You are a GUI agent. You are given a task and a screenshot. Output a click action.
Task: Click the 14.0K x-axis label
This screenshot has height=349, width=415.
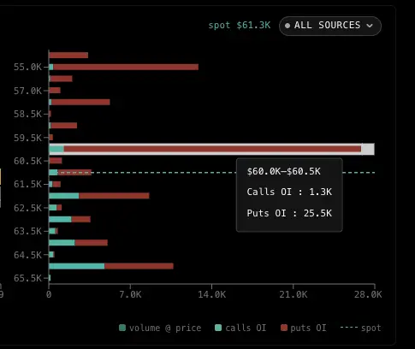pyautogui.click(x=211, y=294)
